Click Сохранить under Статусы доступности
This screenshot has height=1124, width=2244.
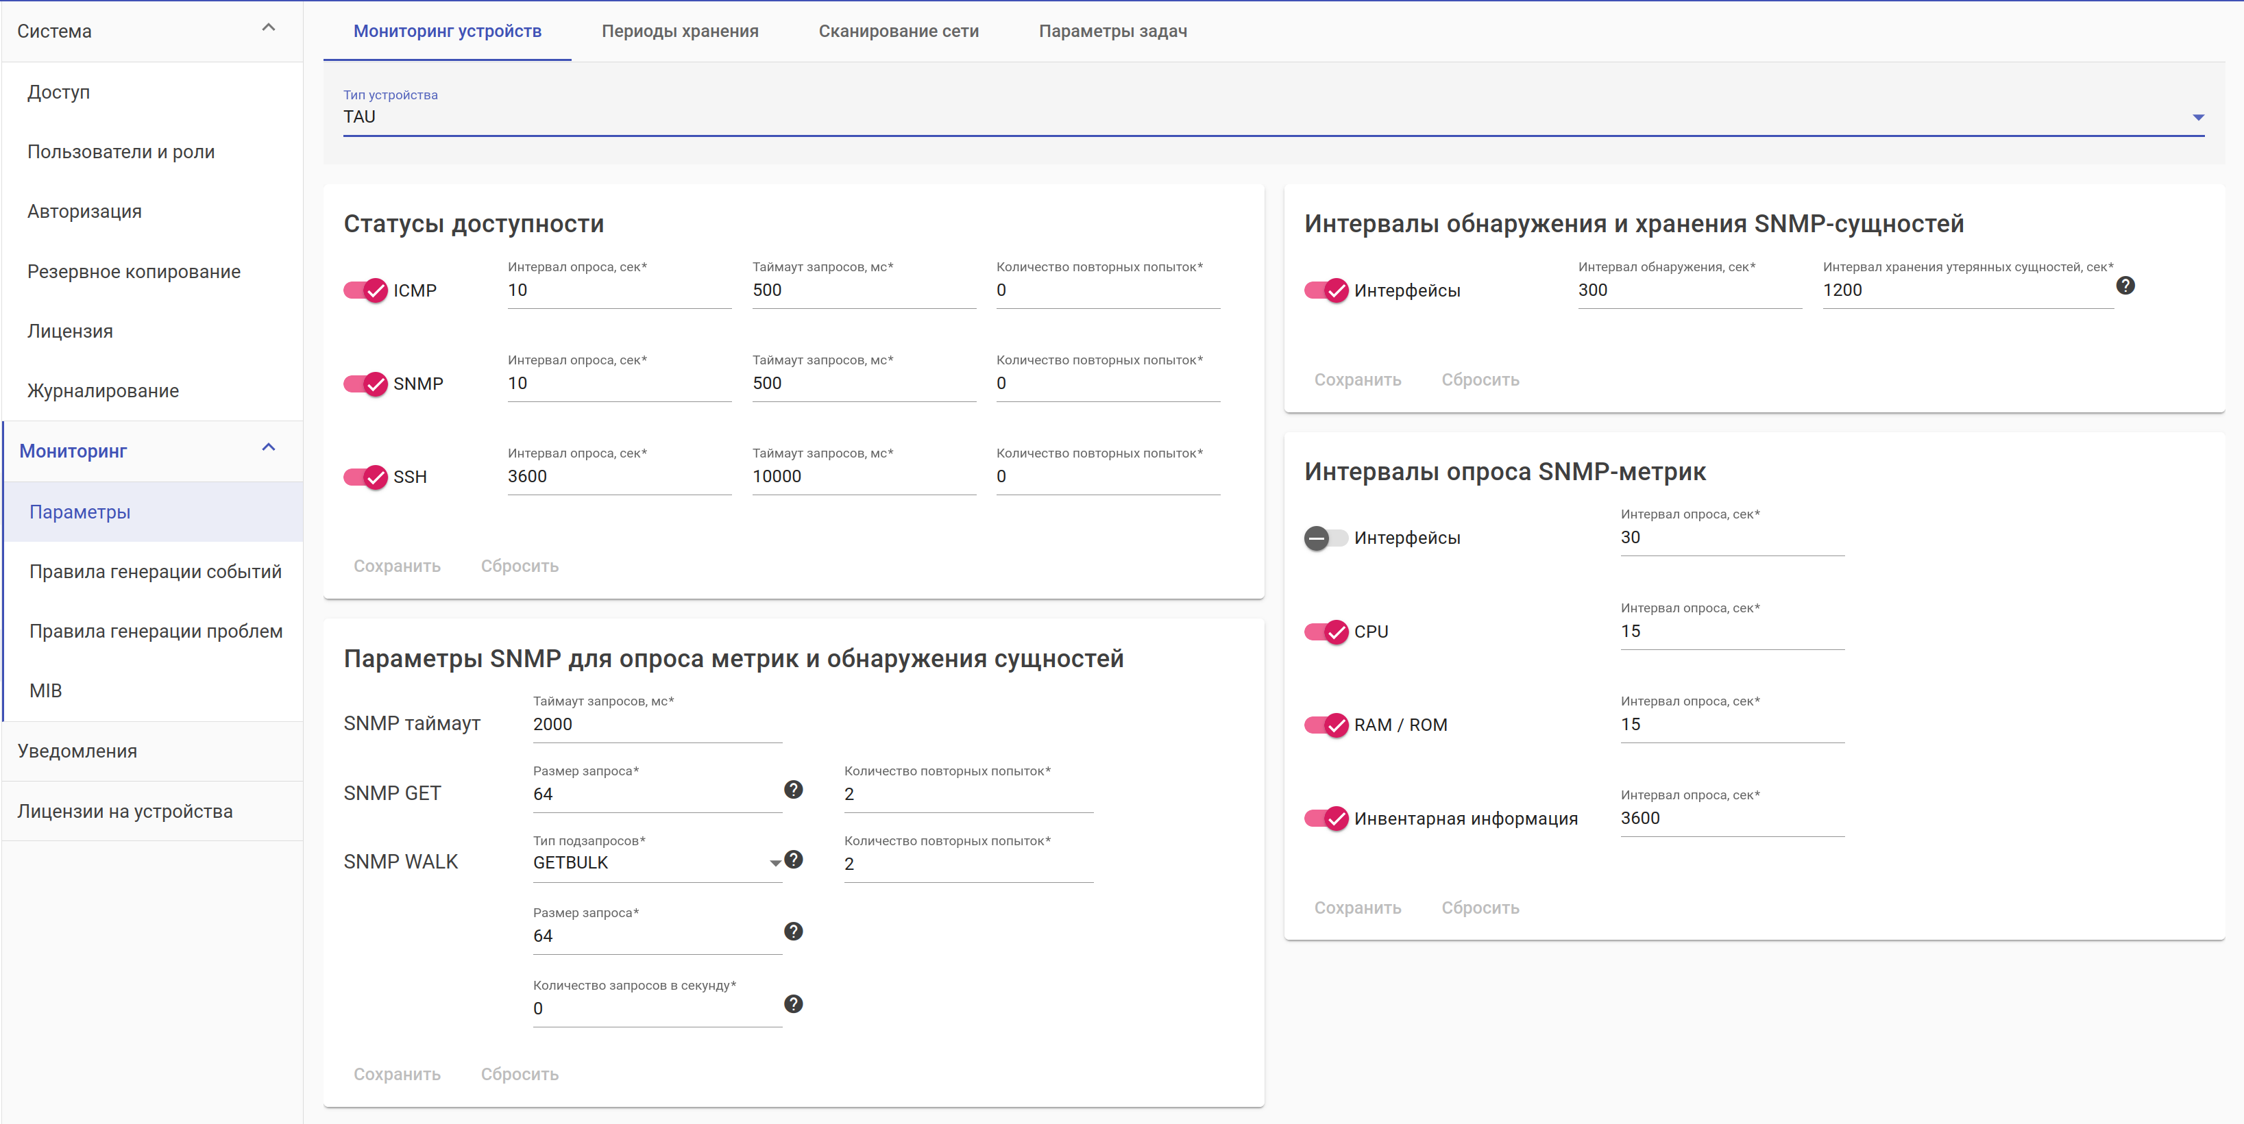(396, 566)
